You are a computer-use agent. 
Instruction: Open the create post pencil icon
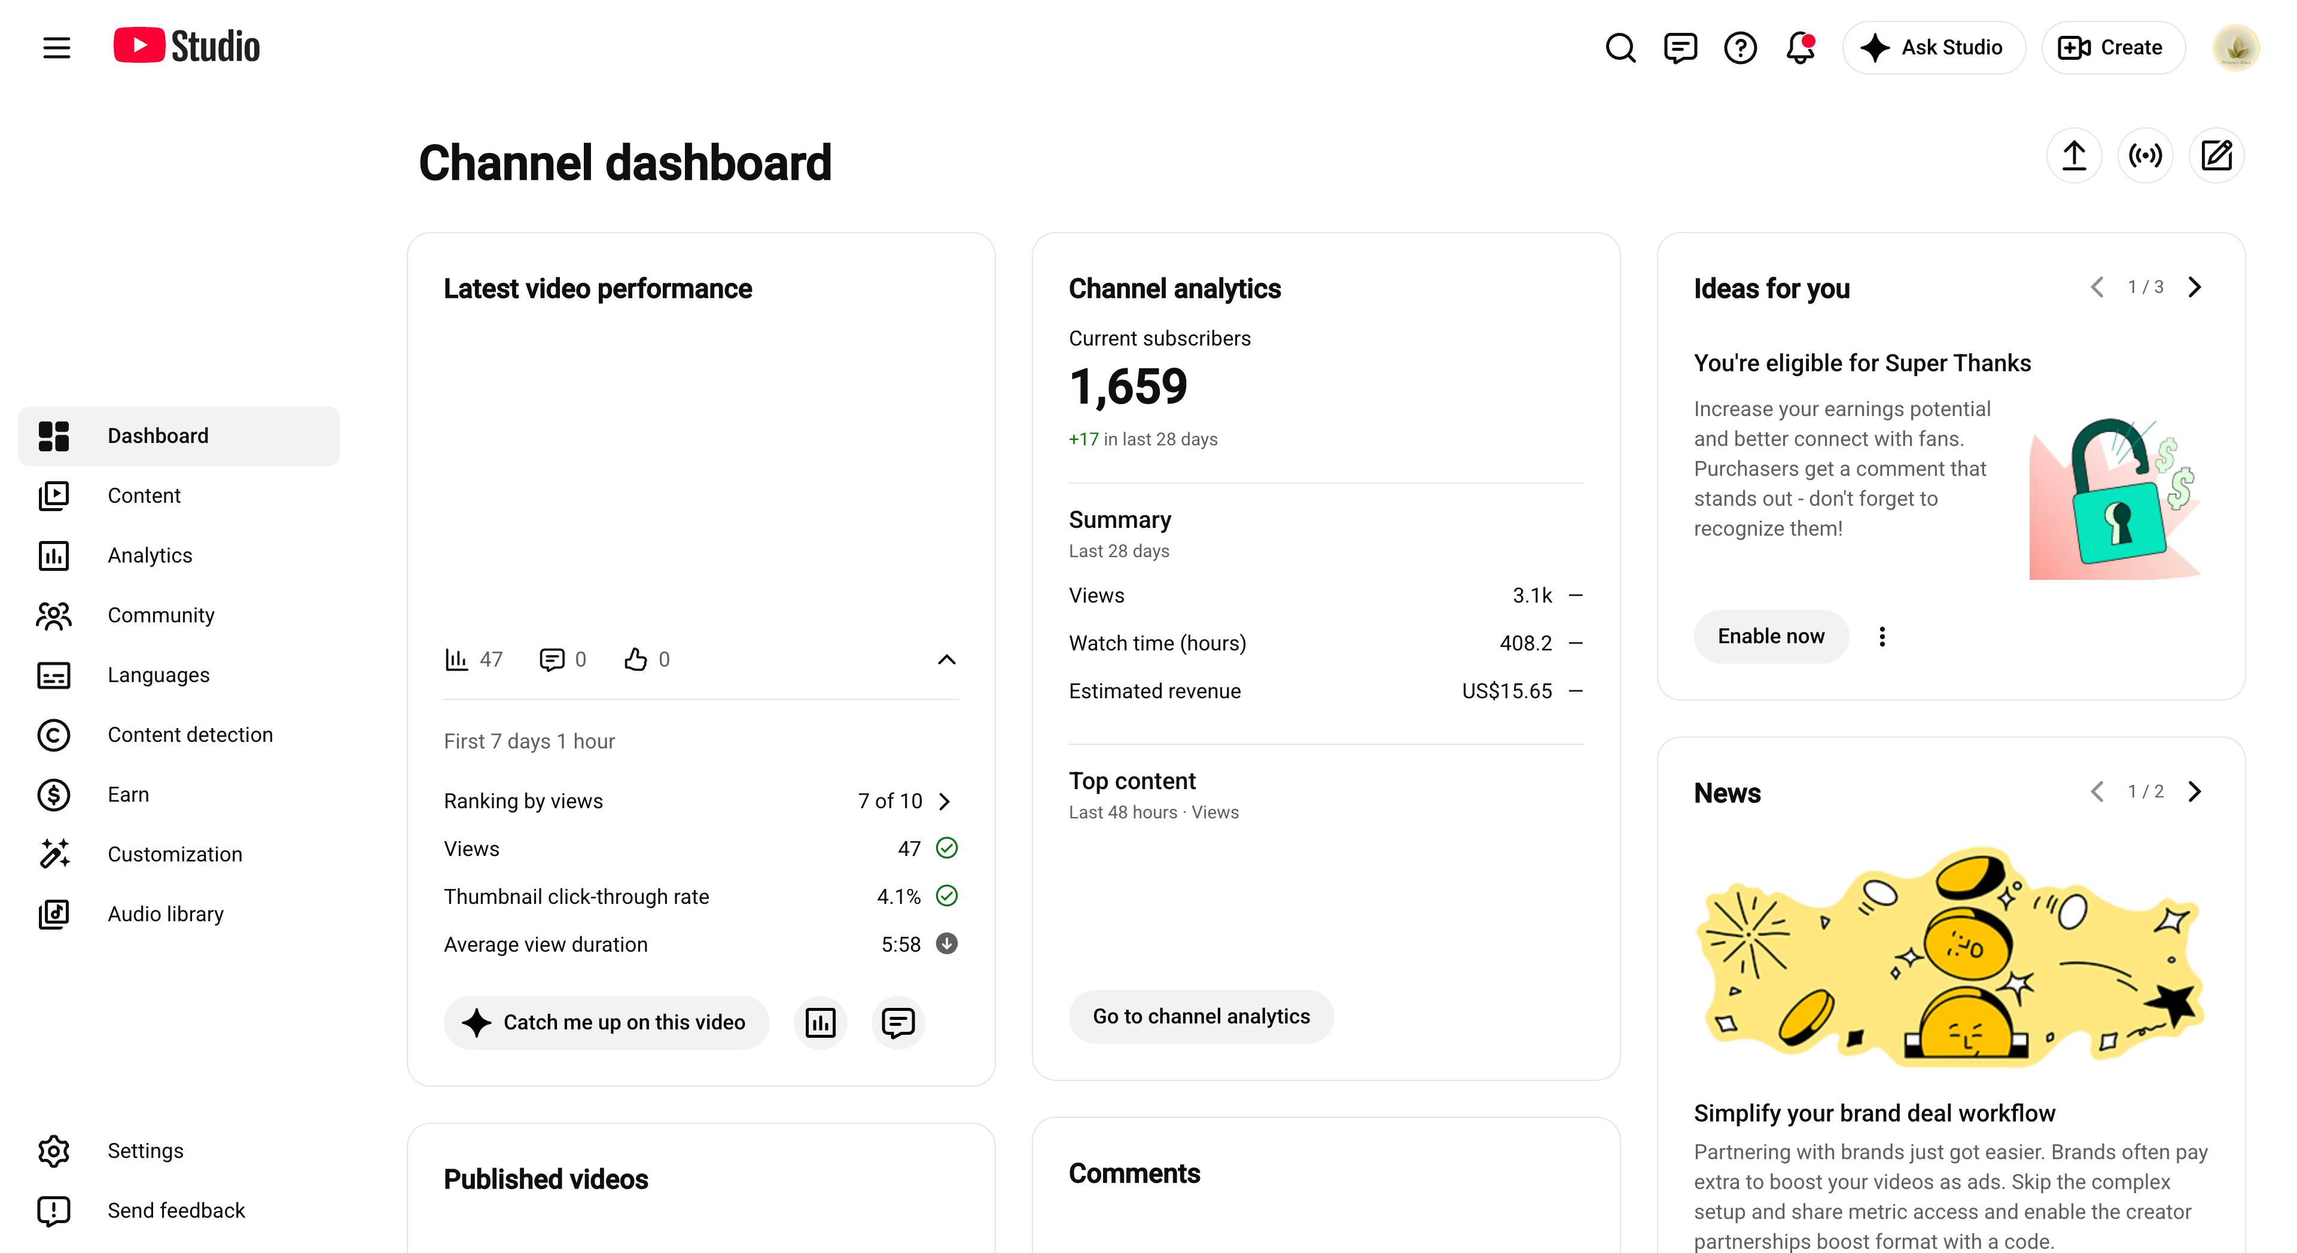tap(2216, 156)
